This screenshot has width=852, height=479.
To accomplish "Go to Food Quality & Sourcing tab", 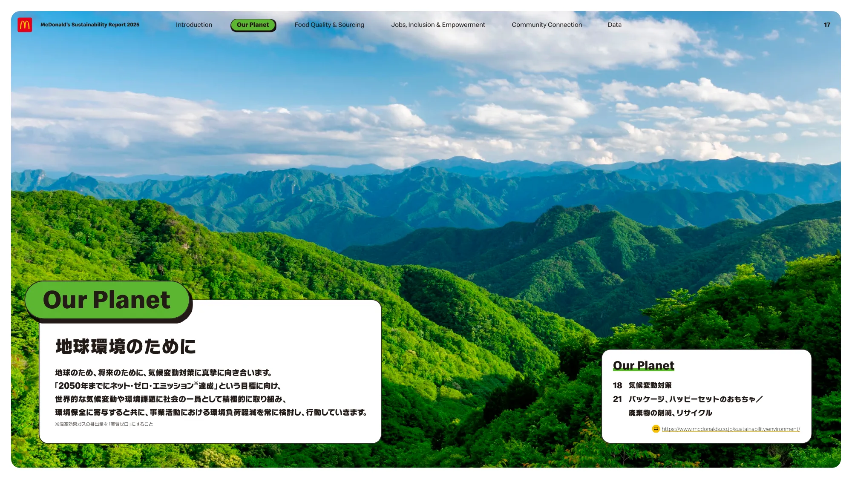I will (x=329, y=25).
